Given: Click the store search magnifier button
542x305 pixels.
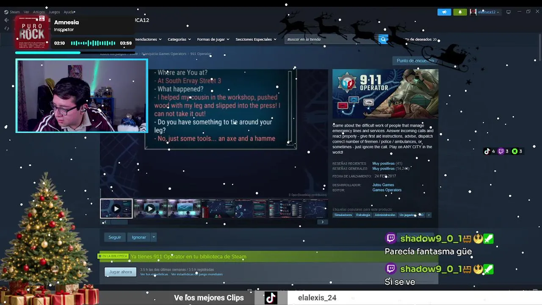Looking at the screenshot, I should pos(383,39).
